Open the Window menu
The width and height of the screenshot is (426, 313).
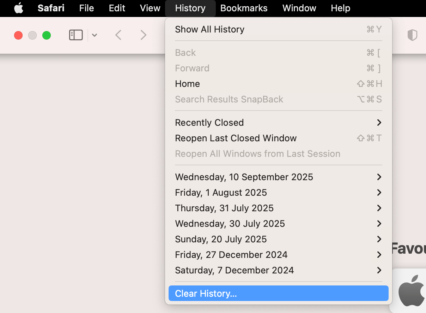coord(299,8)
